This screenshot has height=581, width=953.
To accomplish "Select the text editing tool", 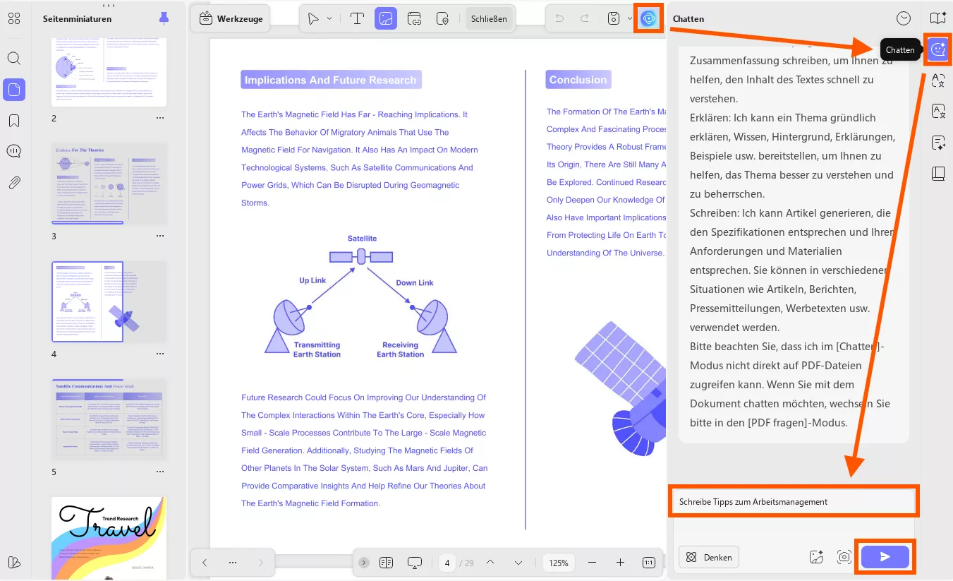I will (357, 19).
